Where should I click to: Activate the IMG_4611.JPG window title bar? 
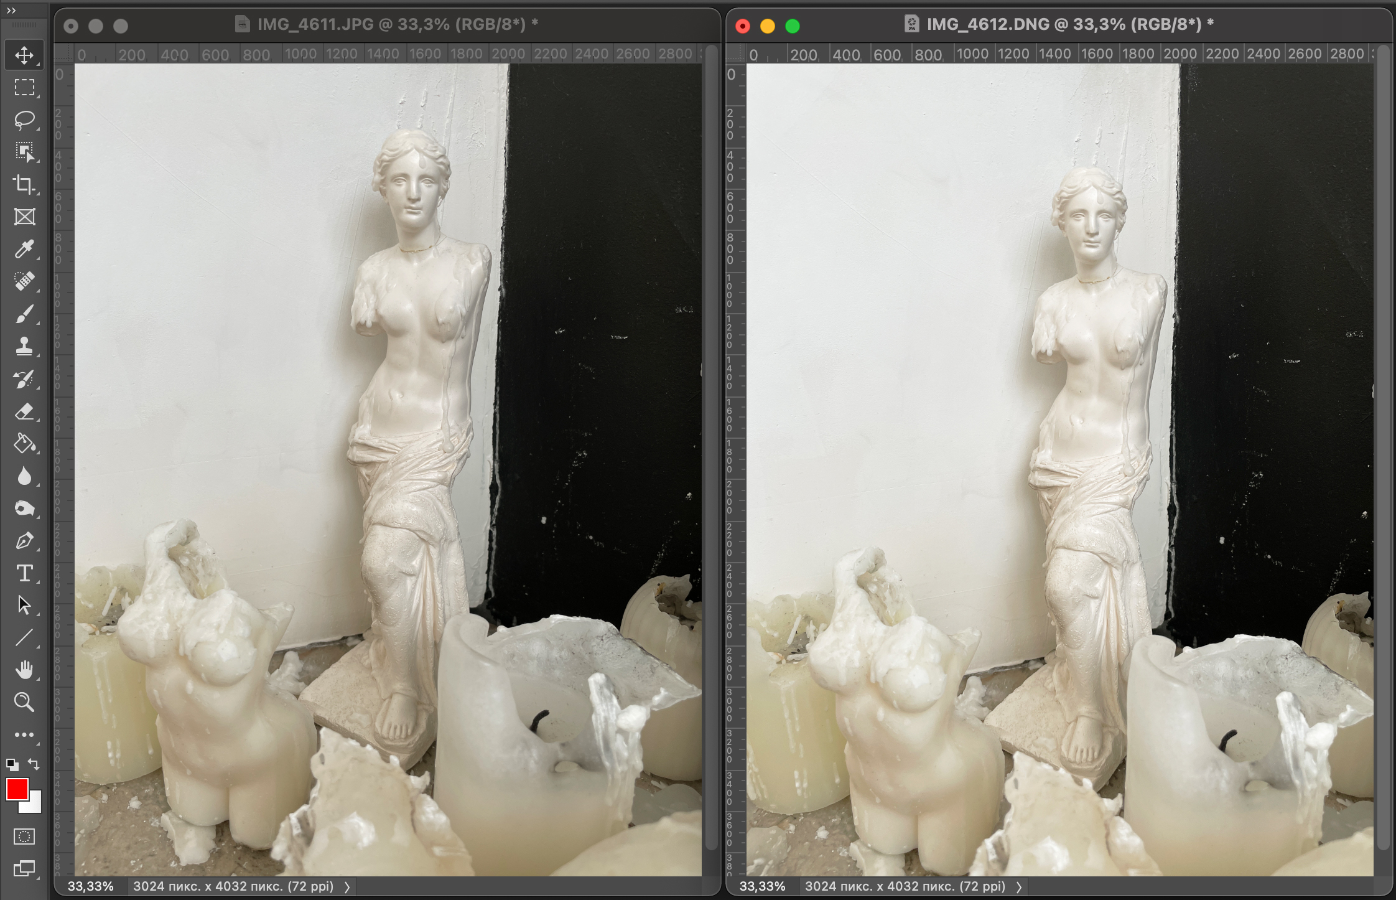(387, 25)
